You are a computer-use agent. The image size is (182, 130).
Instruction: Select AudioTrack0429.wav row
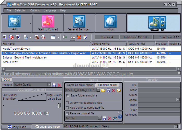(x=91, y=49)
